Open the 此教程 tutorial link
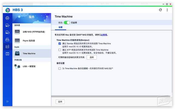Viewport: 175px width, 109px height. coord(104,35)
